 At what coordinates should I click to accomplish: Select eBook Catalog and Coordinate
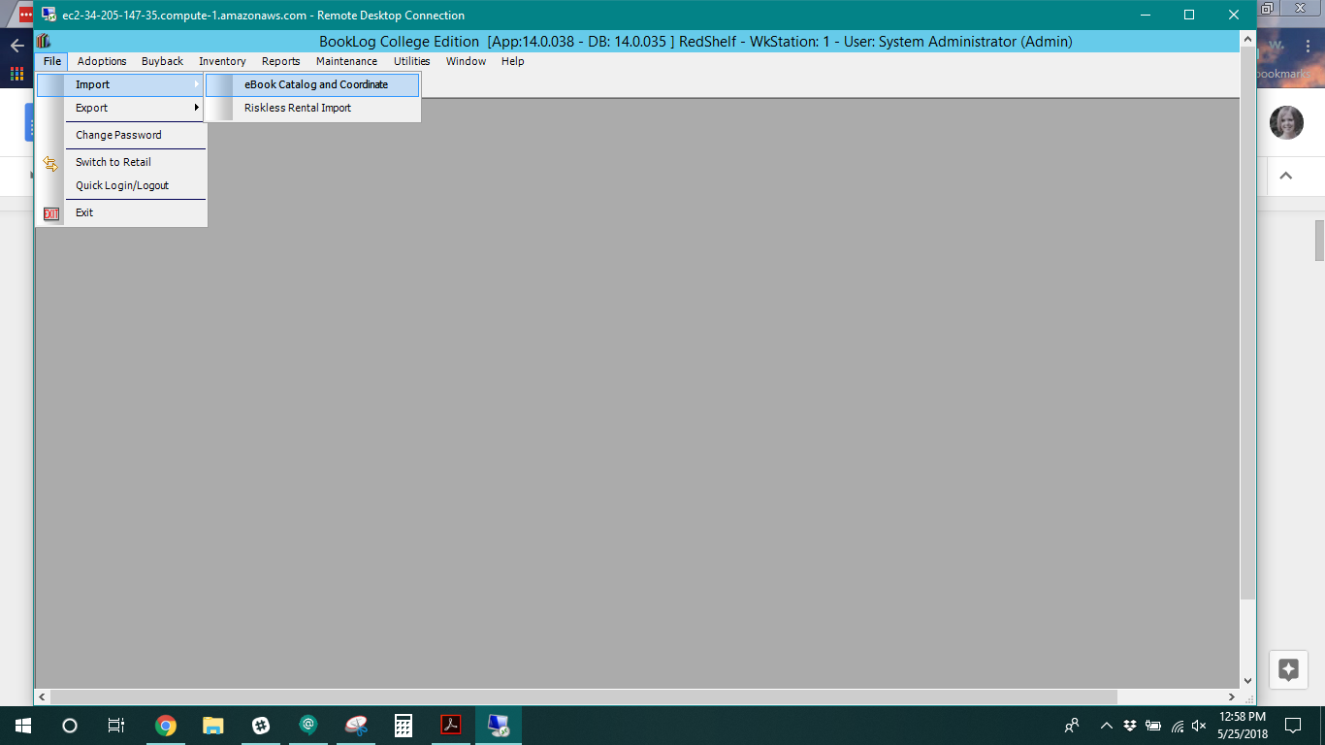click(312, 84)
